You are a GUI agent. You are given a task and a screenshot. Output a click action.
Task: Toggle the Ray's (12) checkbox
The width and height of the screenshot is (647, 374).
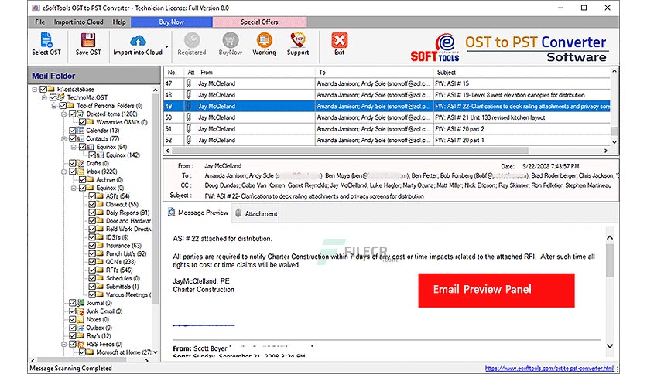(72, 336)
